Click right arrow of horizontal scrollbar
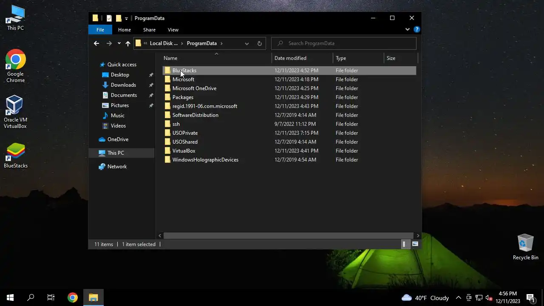544x306 pixels. (418, 235)
